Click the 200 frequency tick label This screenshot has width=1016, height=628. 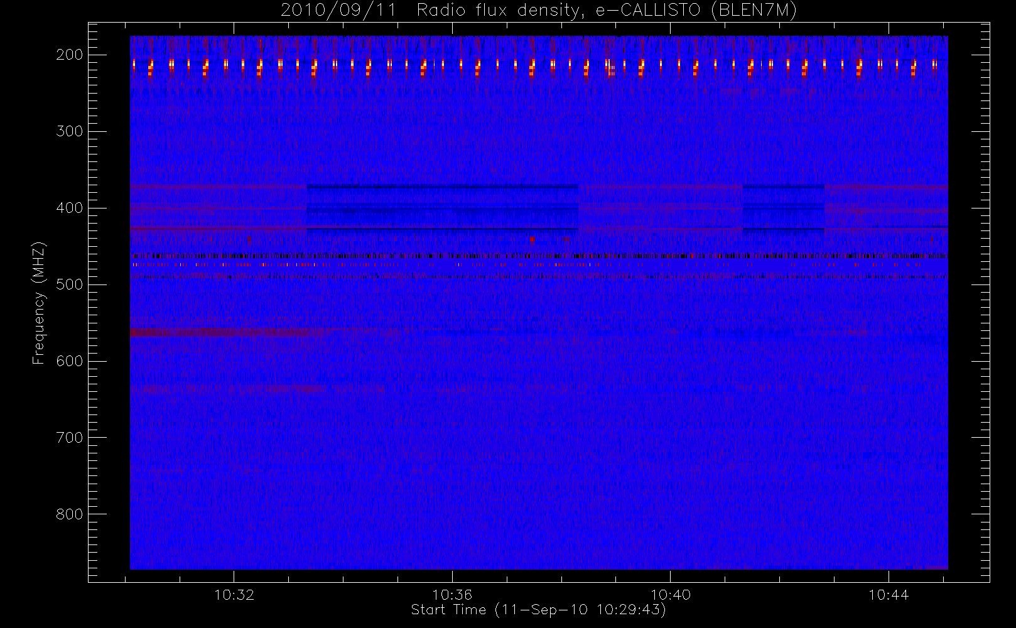pyautogui.click(x=70, y=55)
